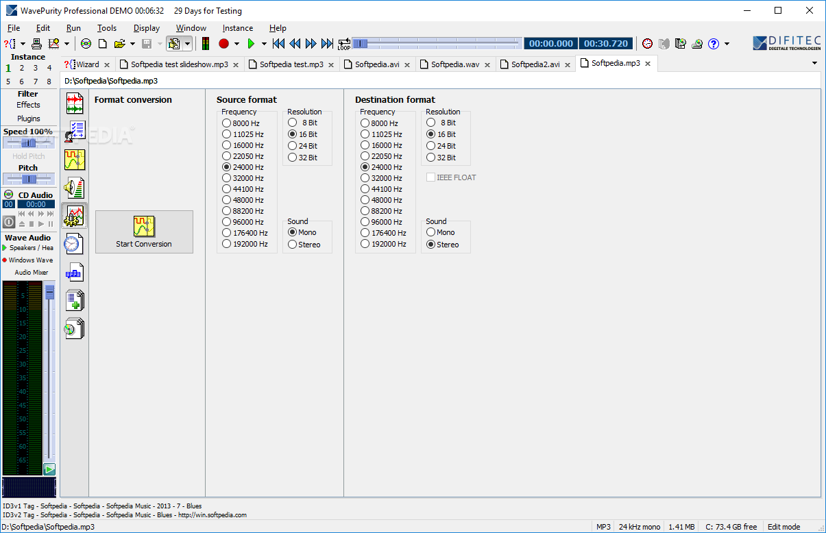Toggle the LOOP playback icon

[343, 44]
